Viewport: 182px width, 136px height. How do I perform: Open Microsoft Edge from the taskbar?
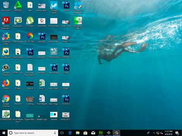click(x=70, y=133)
